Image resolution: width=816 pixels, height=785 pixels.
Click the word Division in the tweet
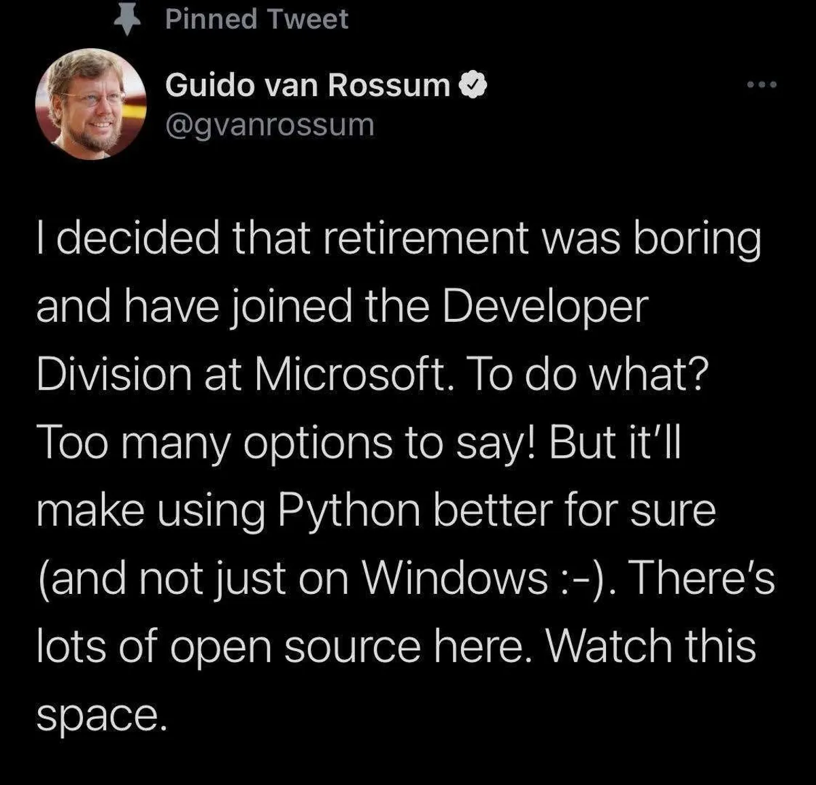[114, 374]
